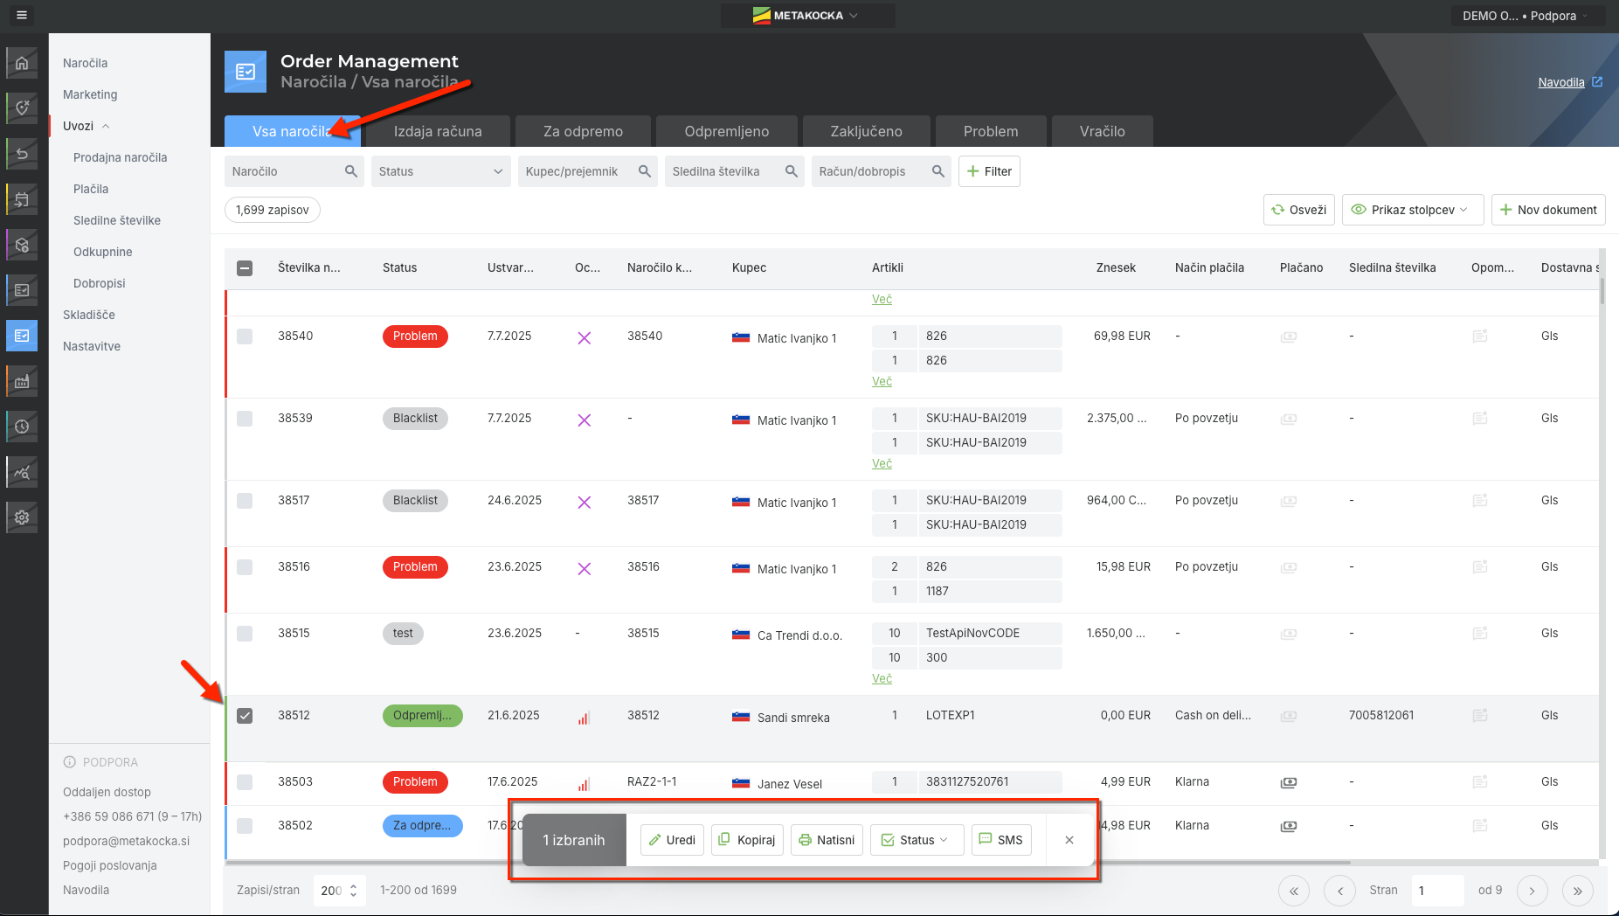Viewport: 1619px width, 916px height.
Task: Click Uredi in the action bar
Action: pos(672,840)
